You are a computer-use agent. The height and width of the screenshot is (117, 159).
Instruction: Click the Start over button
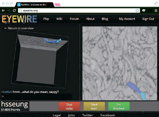(94, 106)
